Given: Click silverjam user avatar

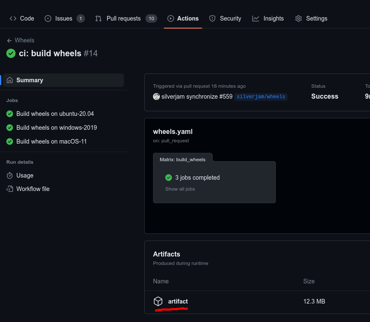Looking at the screenshot, I should (x=156, y=97).
